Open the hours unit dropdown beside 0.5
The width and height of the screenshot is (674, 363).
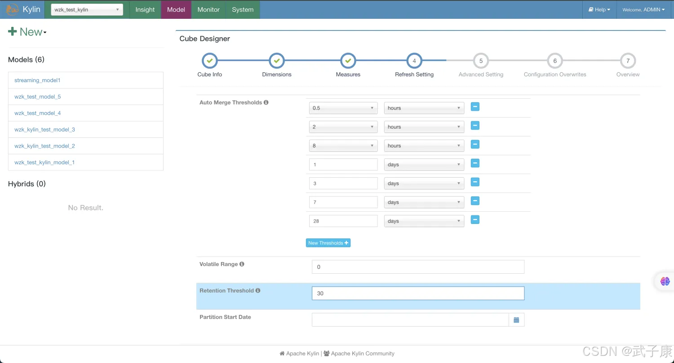(x=424, y=108)
